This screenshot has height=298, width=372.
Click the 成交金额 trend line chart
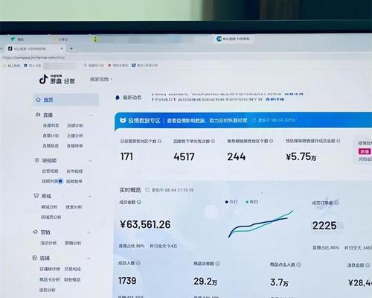260,224
